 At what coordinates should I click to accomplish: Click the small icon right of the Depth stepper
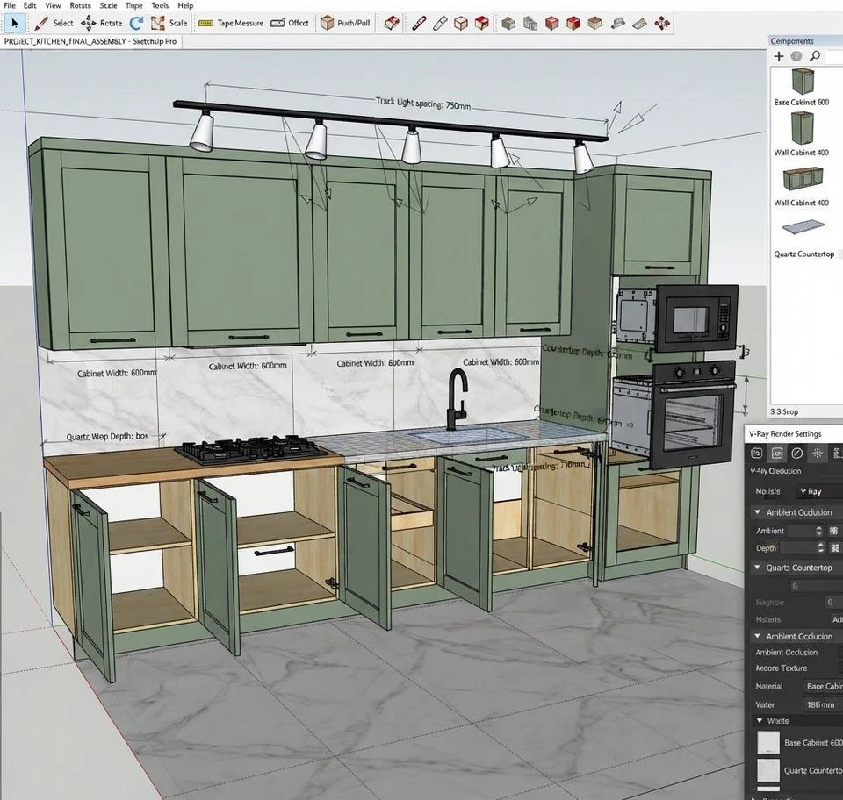tap(835, 548)
